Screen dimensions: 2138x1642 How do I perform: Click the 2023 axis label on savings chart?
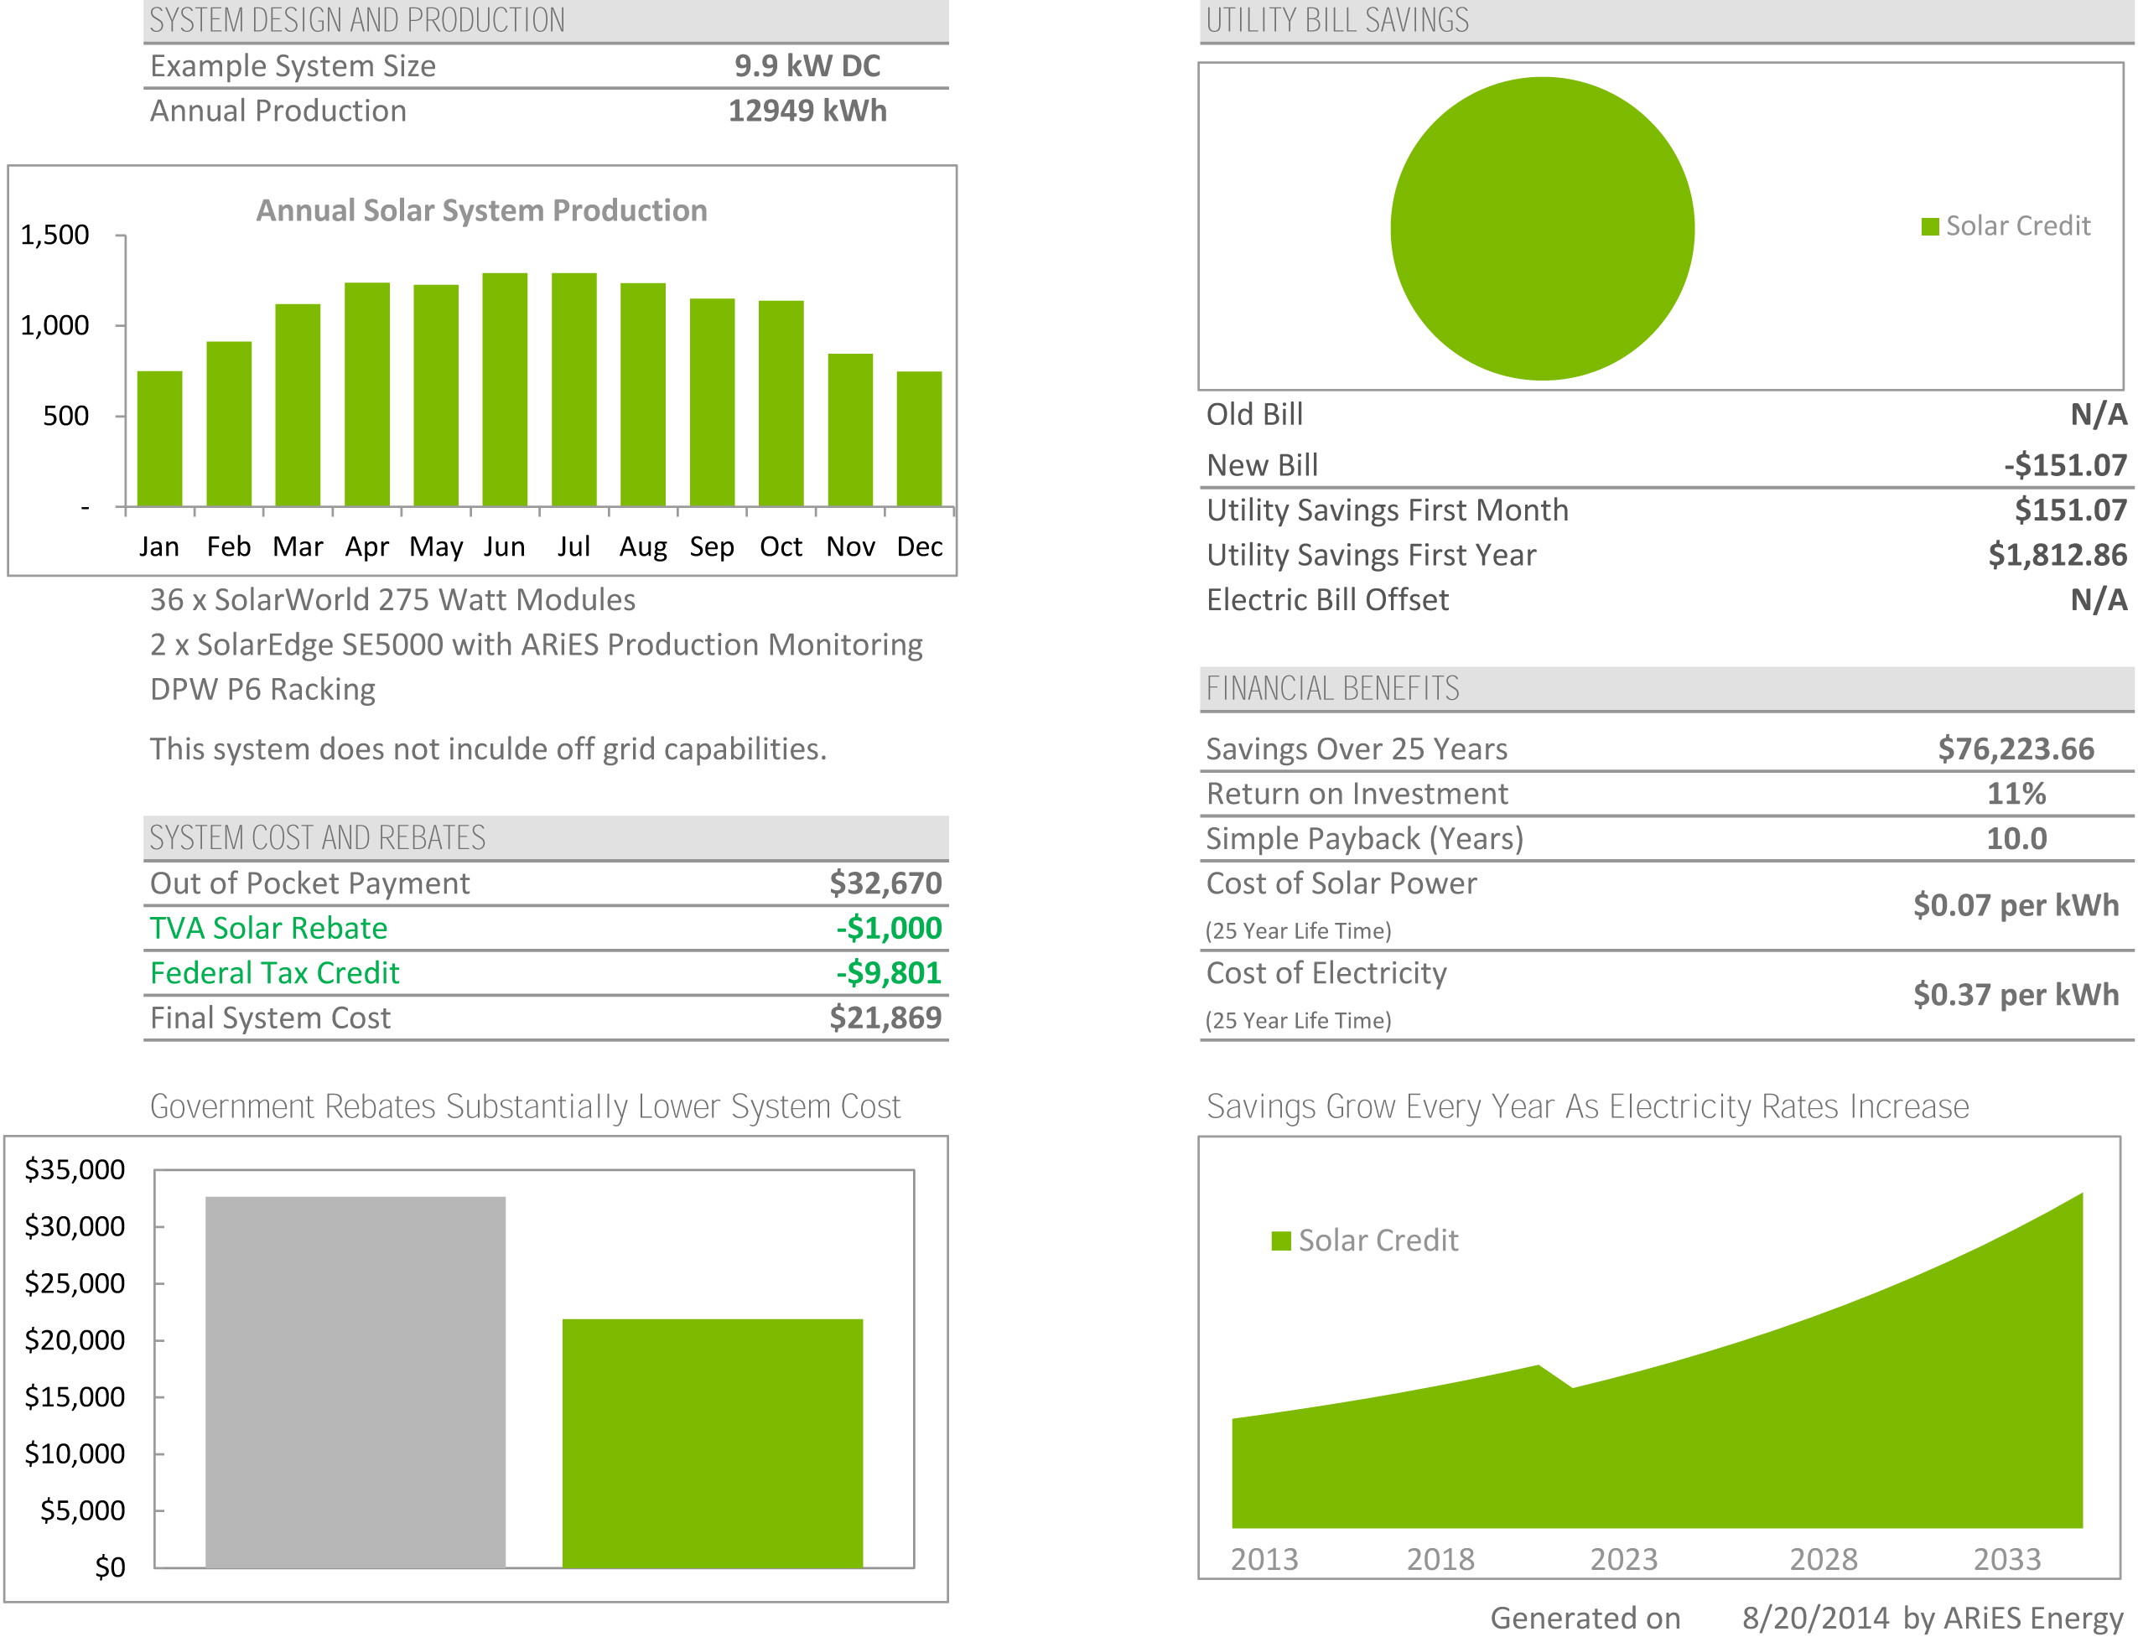[1623, 1558]
